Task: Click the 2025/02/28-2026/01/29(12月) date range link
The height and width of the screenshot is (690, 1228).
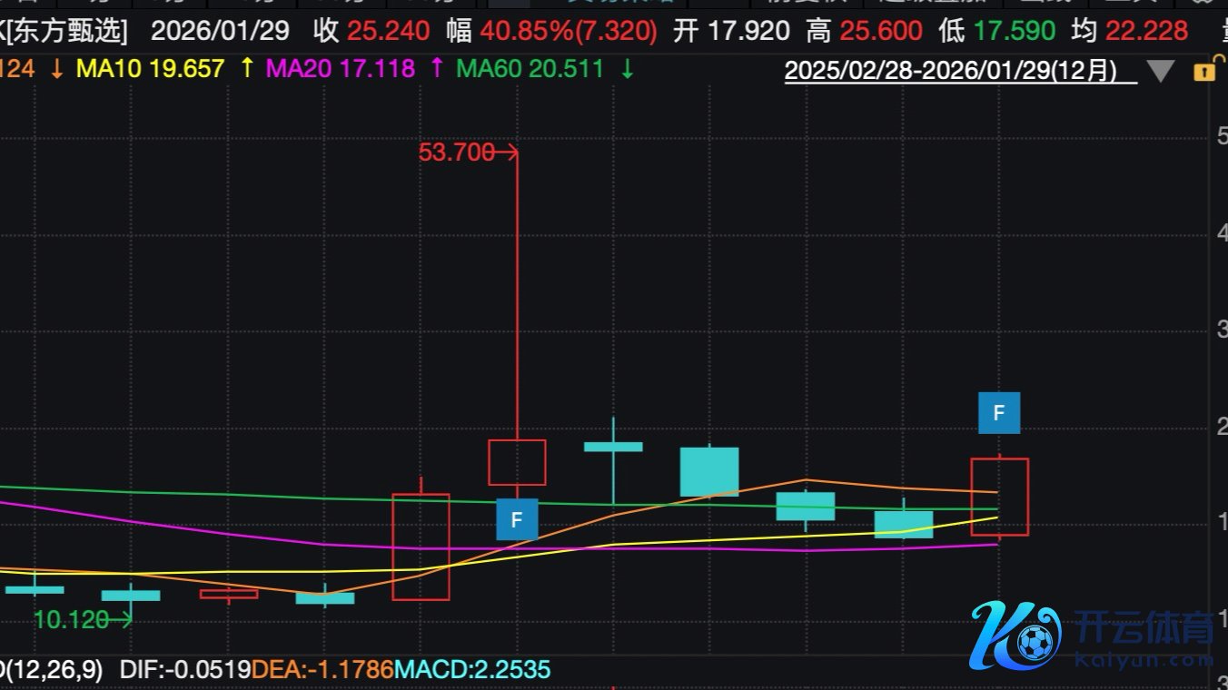Action: 951,71
